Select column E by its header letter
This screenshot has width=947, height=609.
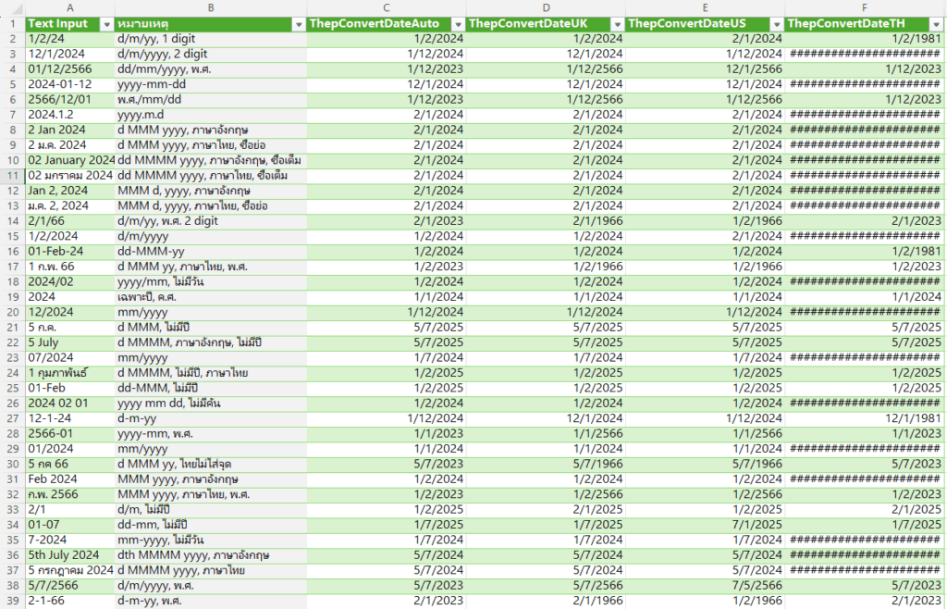pos(706,7)
